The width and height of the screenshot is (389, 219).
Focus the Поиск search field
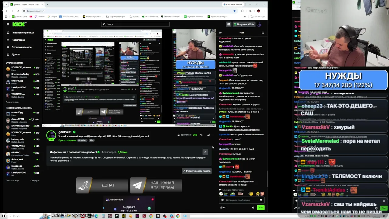(135, 24)
